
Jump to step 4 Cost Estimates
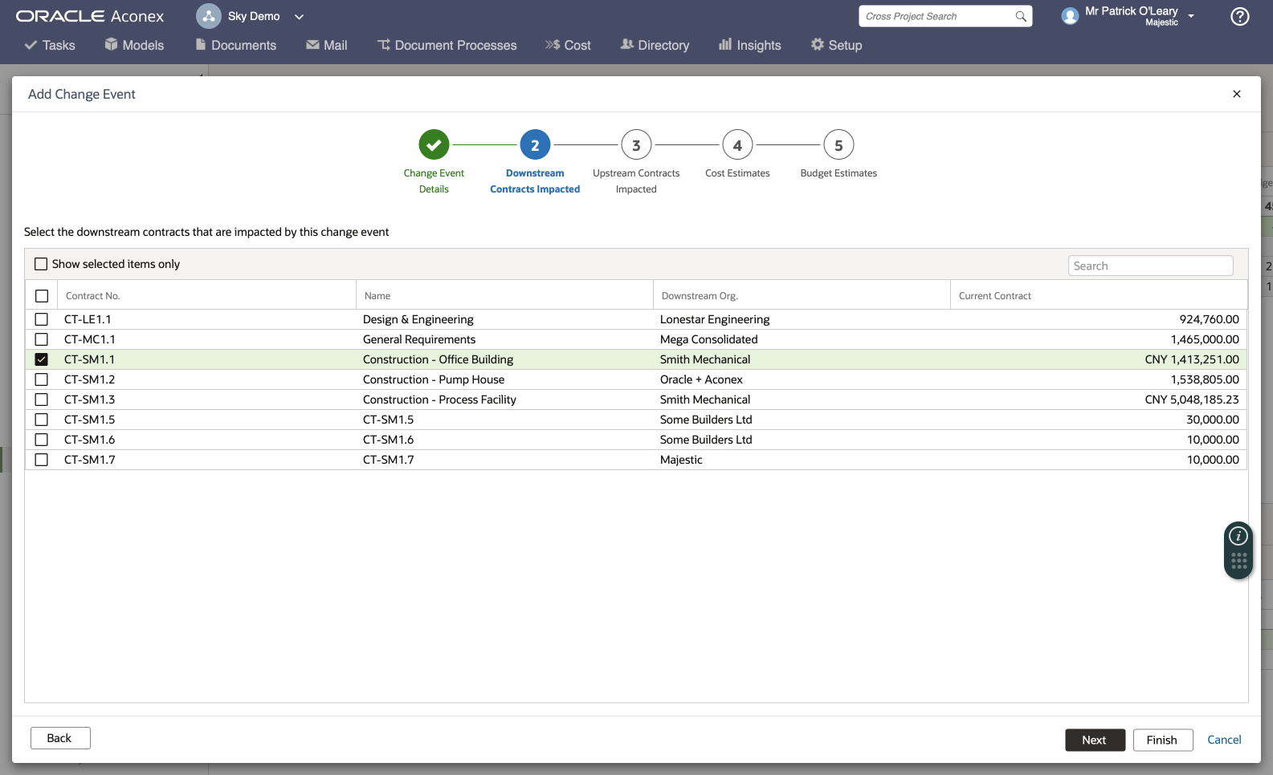737,145
